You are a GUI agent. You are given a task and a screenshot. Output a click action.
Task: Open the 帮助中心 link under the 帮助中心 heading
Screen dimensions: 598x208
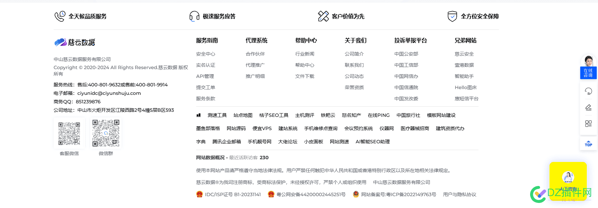point(305,65)
